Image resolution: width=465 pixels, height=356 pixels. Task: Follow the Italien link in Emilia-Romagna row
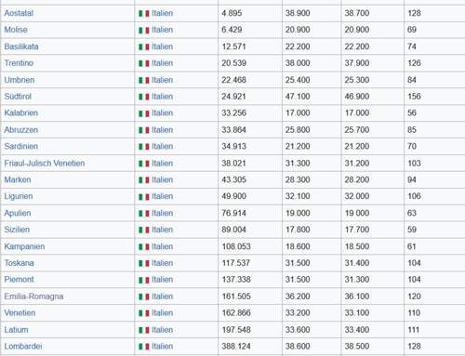tap(162, 297)
